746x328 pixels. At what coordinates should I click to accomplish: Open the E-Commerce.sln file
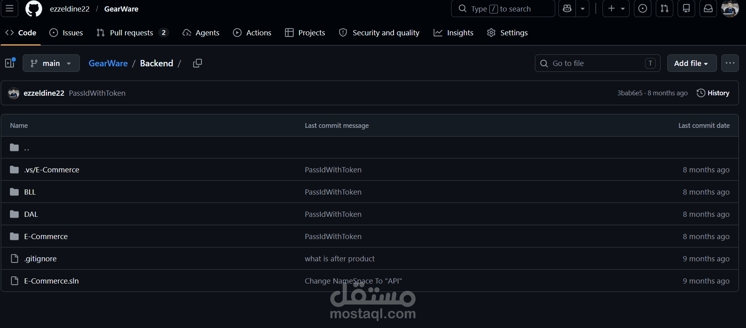51,281
